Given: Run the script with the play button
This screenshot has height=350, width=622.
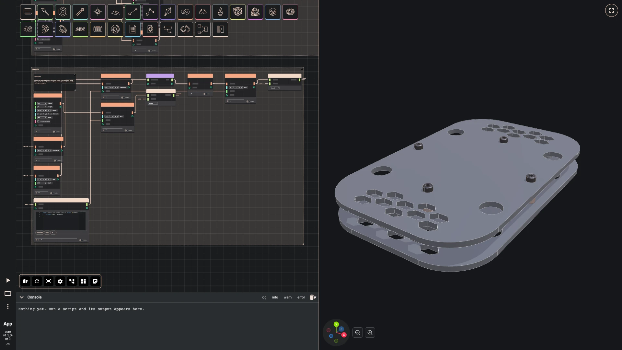Looking at the screenshot, I should pyautogui.click(x=8, y=280).
